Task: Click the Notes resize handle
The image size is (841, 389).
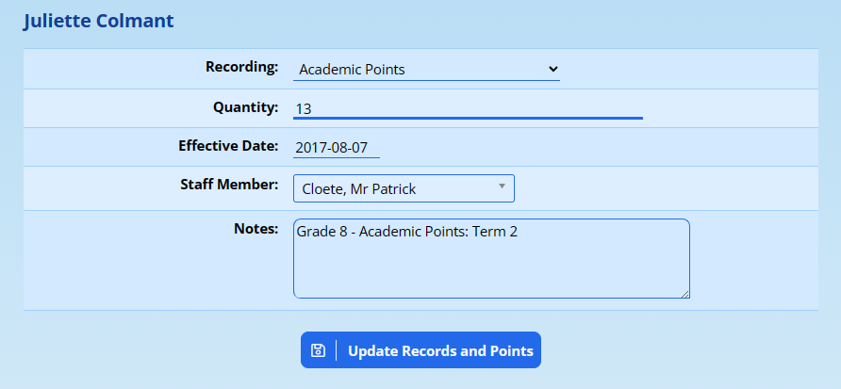Action: coord(684,294)
